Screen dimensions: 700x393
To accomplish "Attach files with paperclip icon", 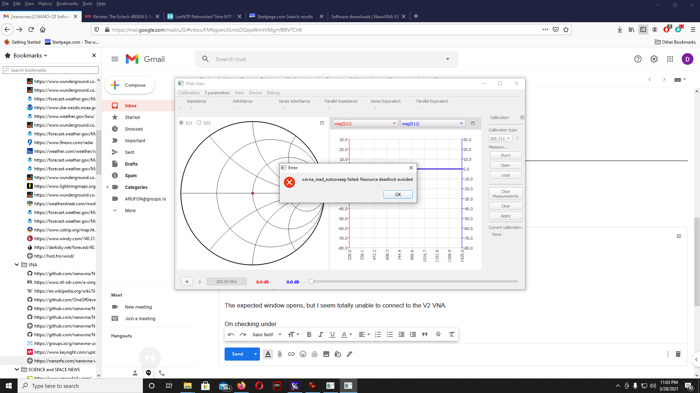I will pyautogui.click(x=280, y=354).
